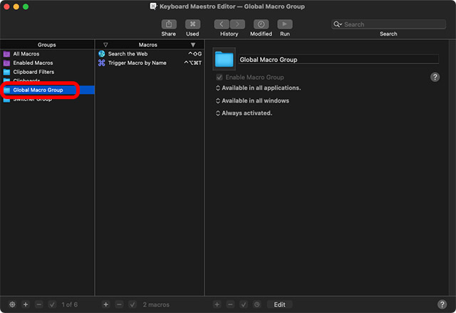Add new action in detail pane
The height and width of the screenshot is (313, 456).
(217, 304)
